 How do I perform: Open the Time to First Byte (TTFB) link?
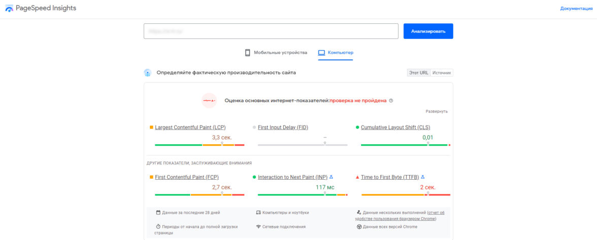pos(390,177)
